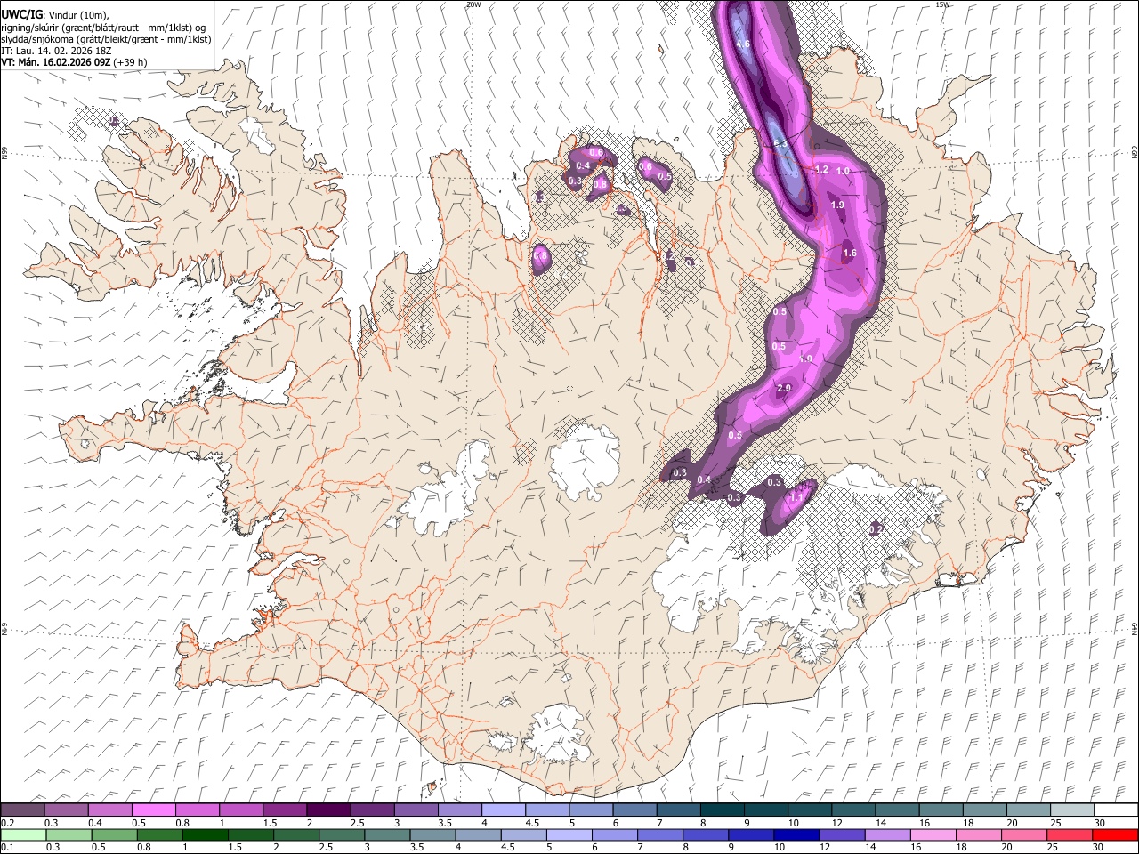Viewport: 1139px width, 854px height.
Task: Click the 20W longitude label on the top edge
Action: 473,4
